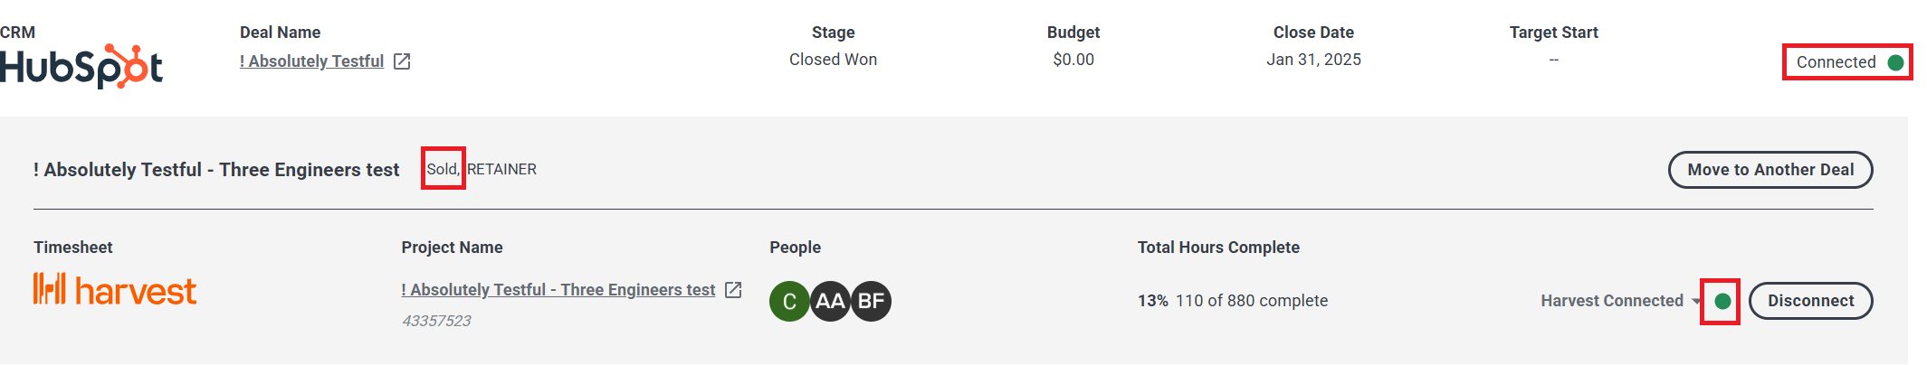
Task: Click green dot next to Harvest Connected
Action: click(1722, 301)
